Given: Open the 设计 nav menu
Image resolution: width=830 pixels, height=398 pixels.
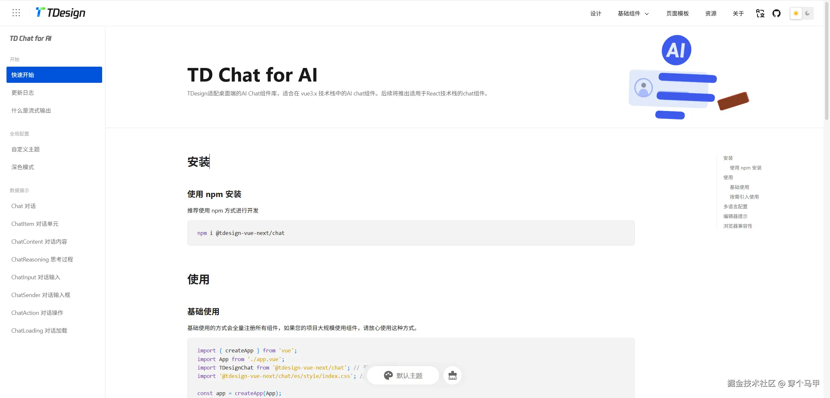Looking at the screenshot, I should tap(596, 13).
